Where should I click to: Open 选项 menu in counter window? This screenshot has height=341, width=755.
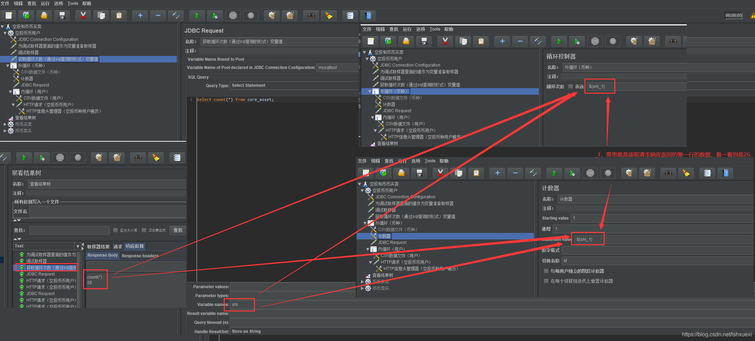416,161
